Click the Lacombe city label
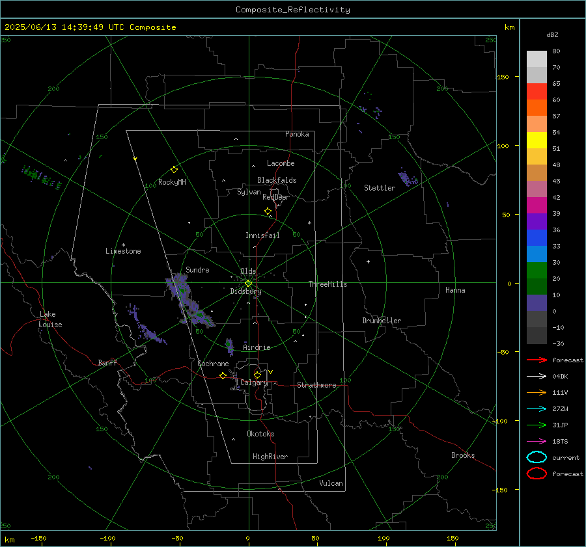The height and width of the screenshot is (547, 586). coord(281,163)
